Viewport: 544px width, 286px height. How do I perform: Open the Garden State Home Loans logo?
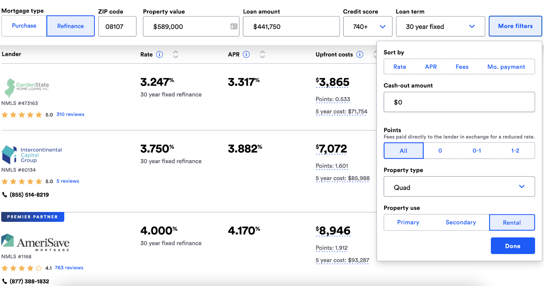pyautogui.click(x=27, y=88)
